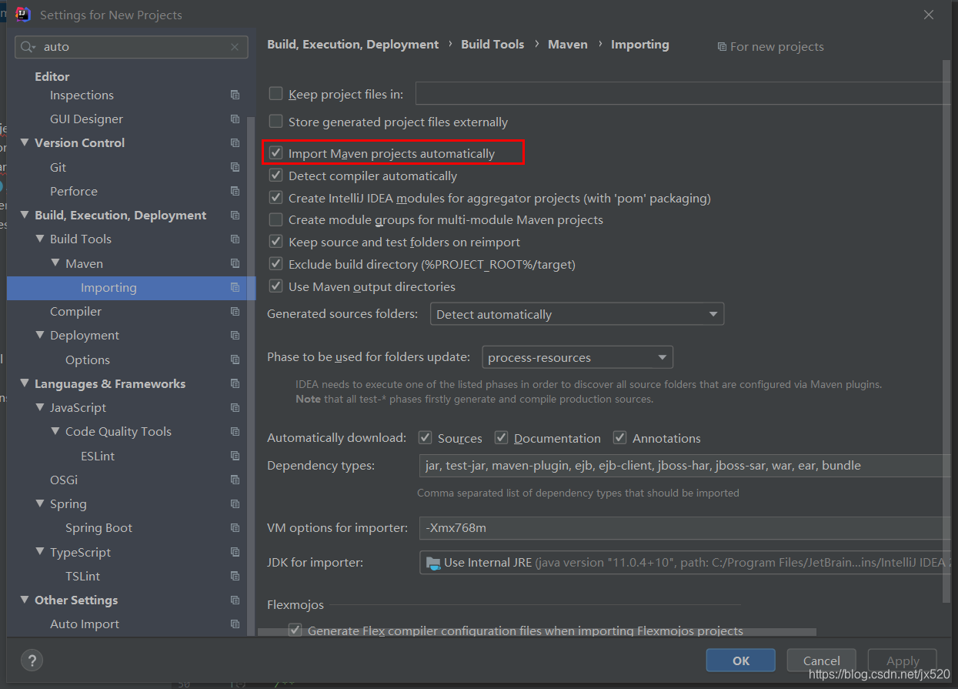Click the project-level icon next to Git
This screenshot has height=689, width=958.
pos(235,168)
